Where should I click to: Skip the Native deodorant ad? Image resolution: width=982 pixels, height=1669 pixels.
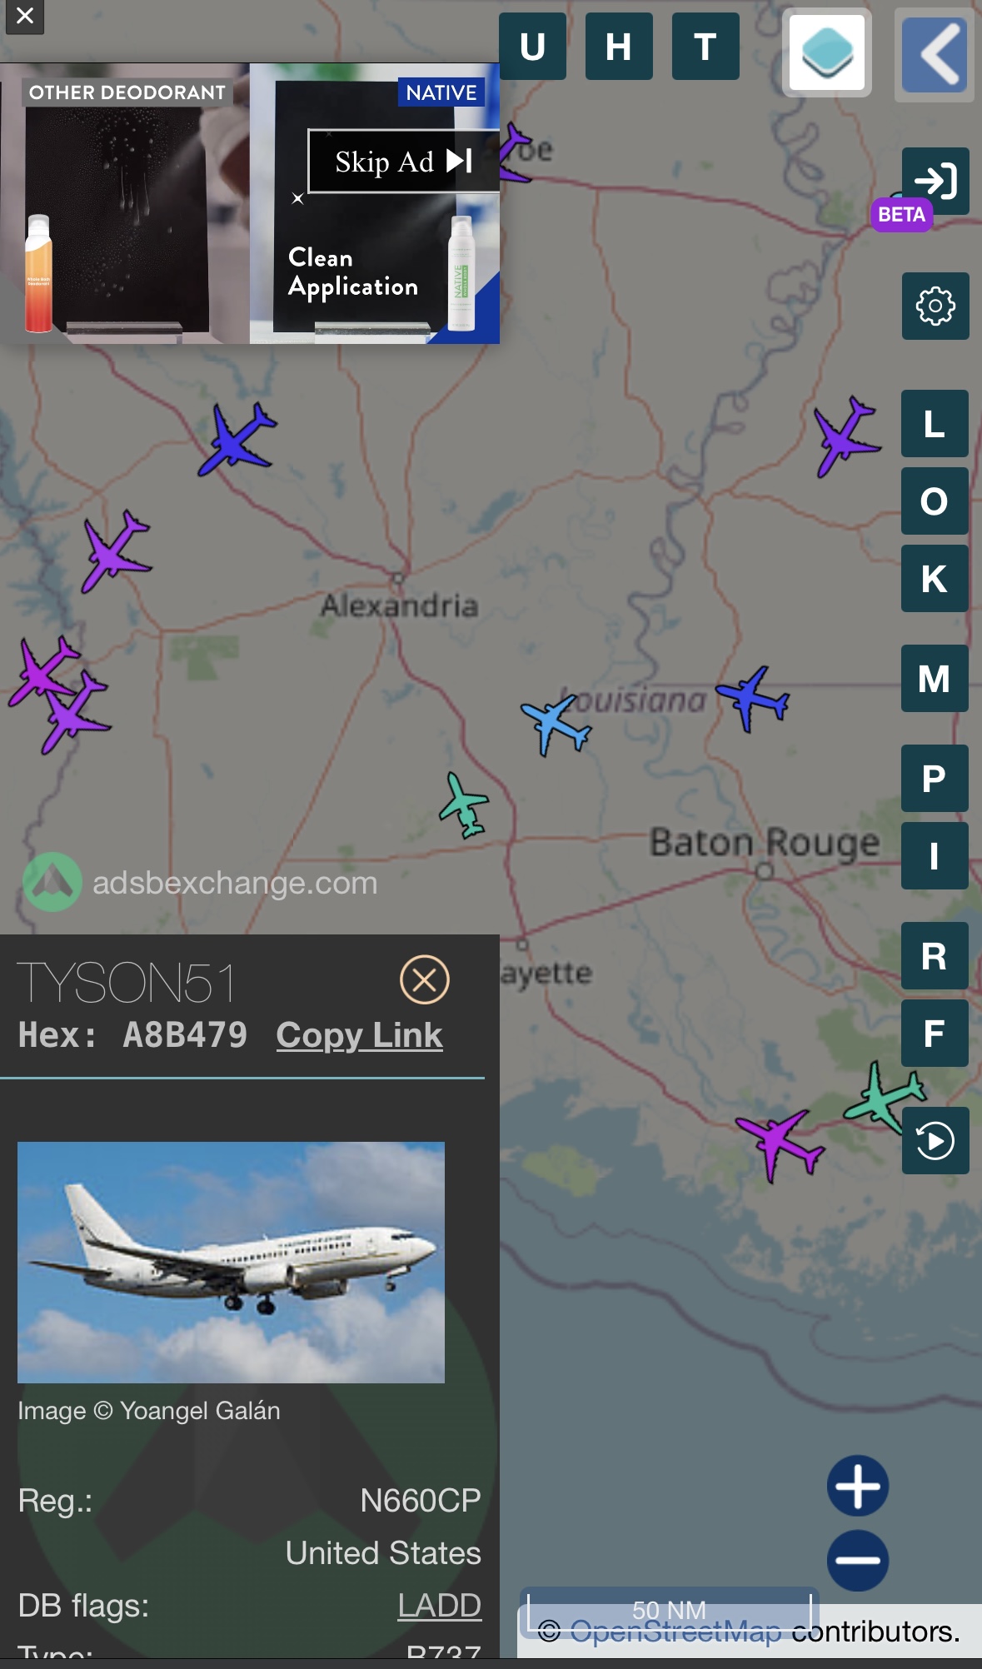(403, 161)
